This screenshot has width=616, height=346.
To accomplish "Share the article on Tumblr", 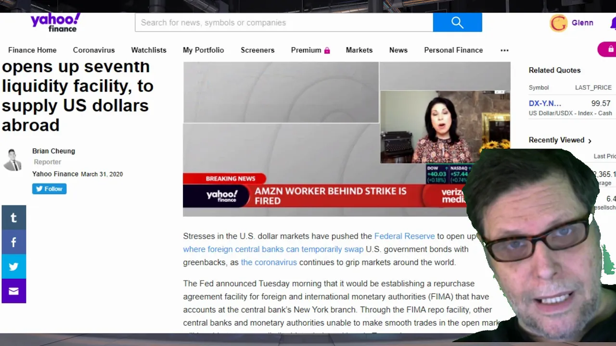I will [x=13, y=218].
